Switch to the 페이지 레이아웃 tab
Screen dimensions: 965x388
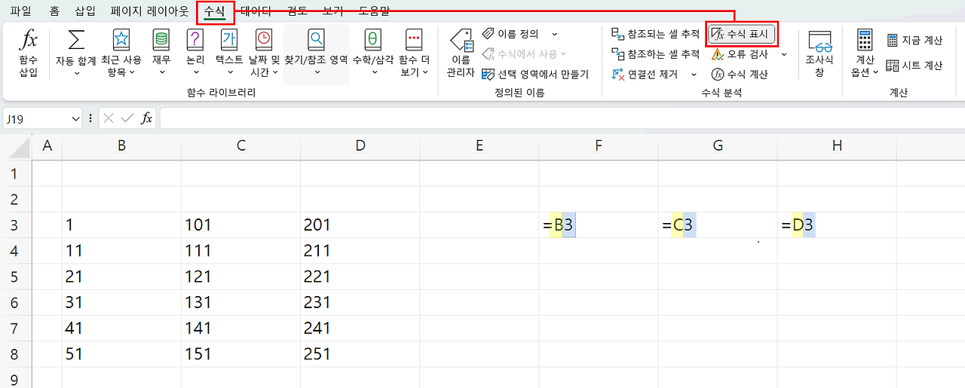pos(149,11)
